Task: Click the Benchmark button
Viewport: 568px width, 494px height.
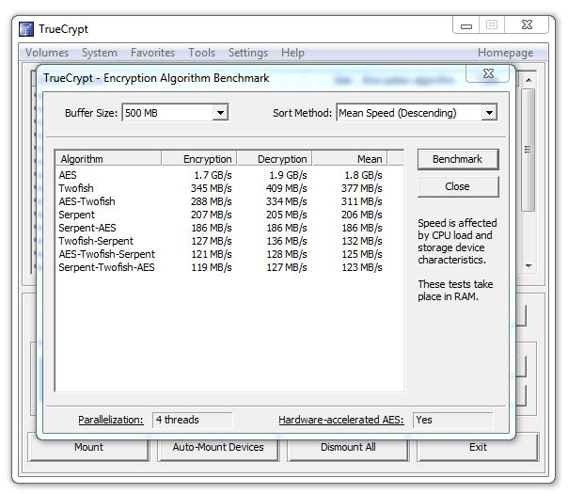Action: pos(458,159)
